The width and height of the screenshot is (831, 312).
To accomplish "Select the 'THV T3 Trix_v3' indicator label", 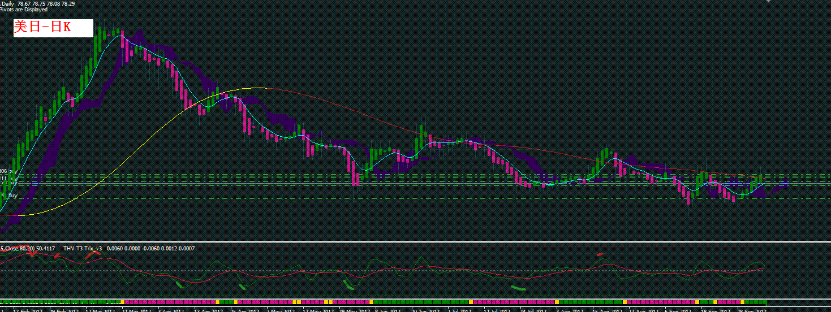I will (x=83, y=248).
